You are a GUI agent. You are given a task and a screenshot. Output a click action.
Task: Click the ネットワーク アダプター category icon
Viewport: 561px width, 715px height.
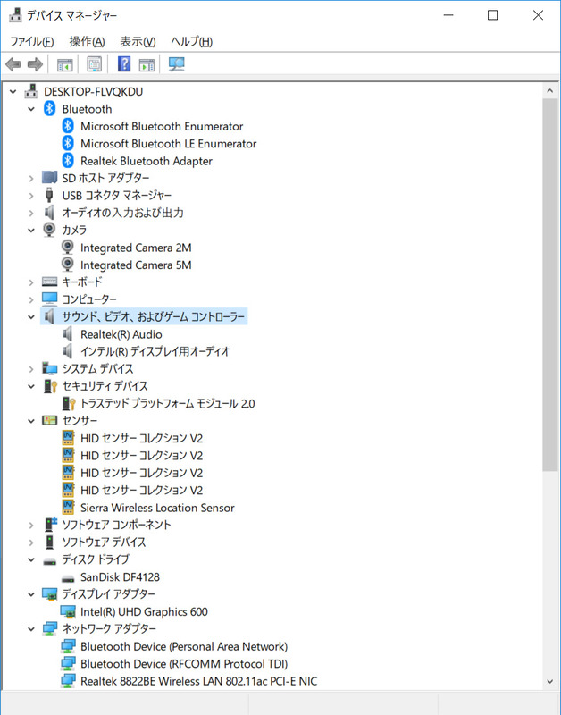[49, 629]
